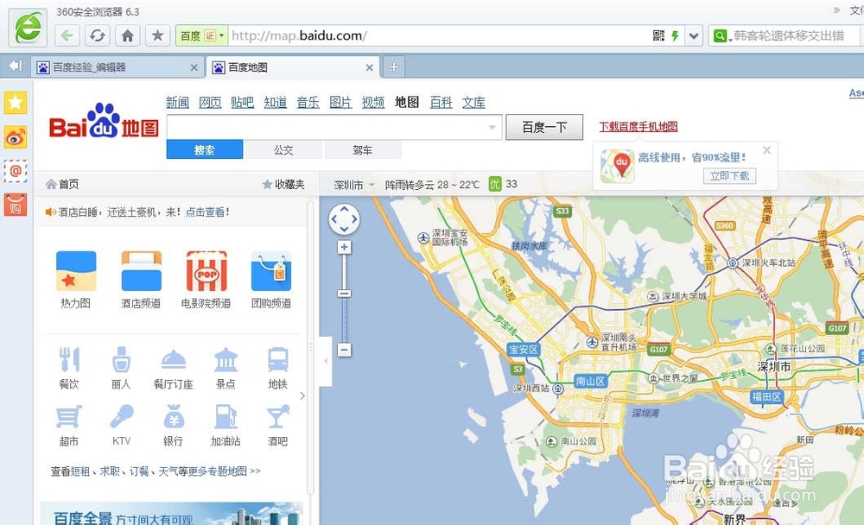Open the browser home page icon
This screenshot has width=864, height=525.
click(125, 35)
